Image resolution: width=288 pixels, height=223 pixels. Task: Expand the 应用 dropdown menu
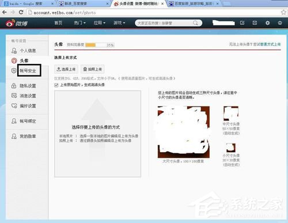100,23
